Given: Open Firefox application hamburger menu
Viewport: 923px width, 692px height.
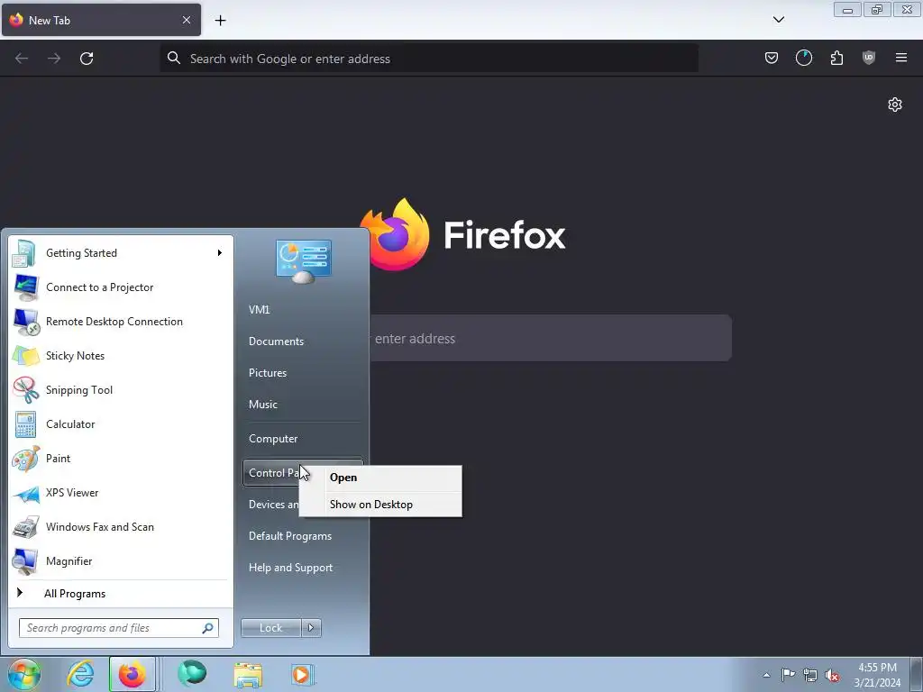Looking at the screenshot, I should [x=901, y=58].
